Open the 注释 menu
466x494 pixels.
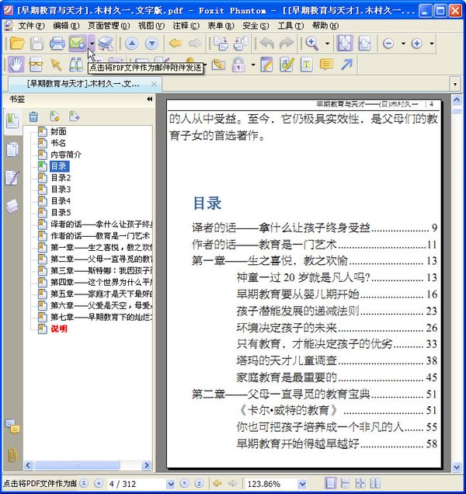(186, 26)
